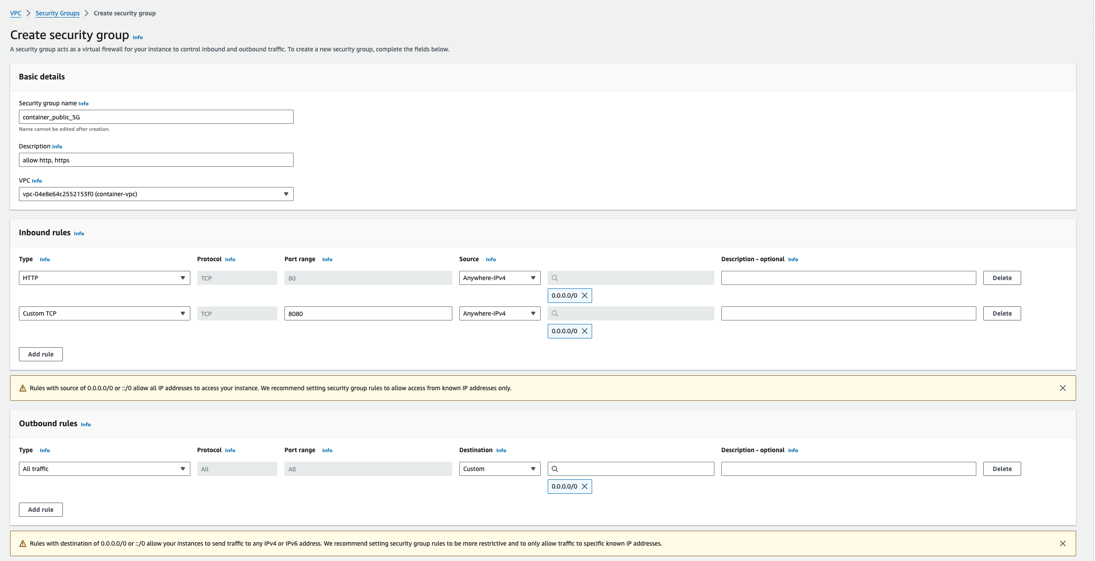
Task: Delete the HTTP inbound rule
Action: [1002, 277]
